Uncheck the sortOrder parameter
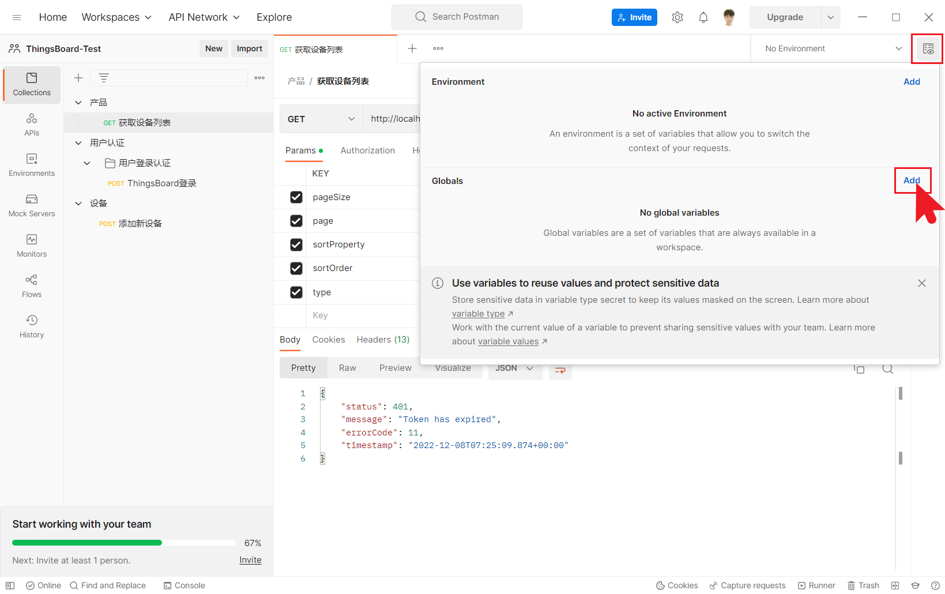This screenshot has height=594, width=945. [296, 268]
